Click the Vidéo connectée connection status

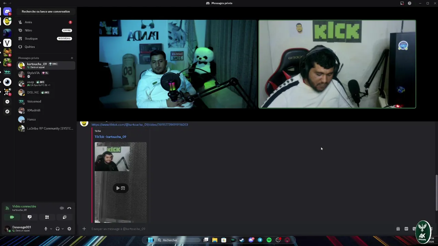pos(24,206)
